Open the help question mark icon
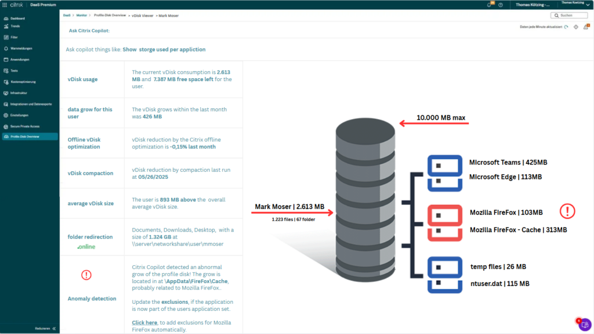 [501, 5]
